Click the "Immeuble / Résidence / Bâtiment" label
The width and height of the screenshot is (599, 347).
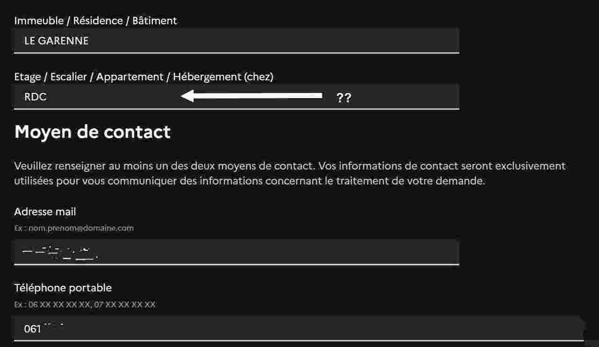[95, 21]
